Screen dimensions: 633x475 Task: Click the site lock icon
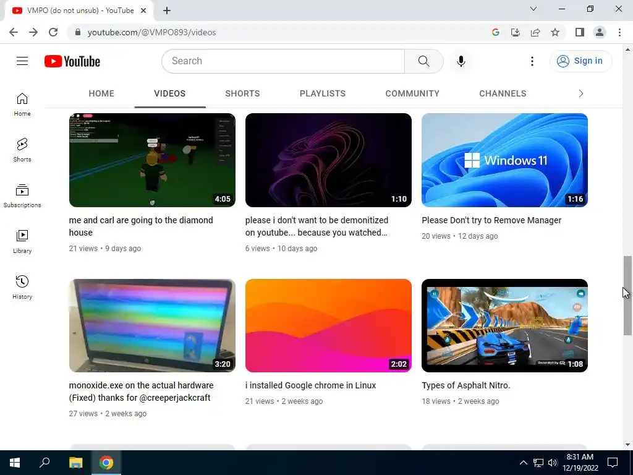pos(78,32)
